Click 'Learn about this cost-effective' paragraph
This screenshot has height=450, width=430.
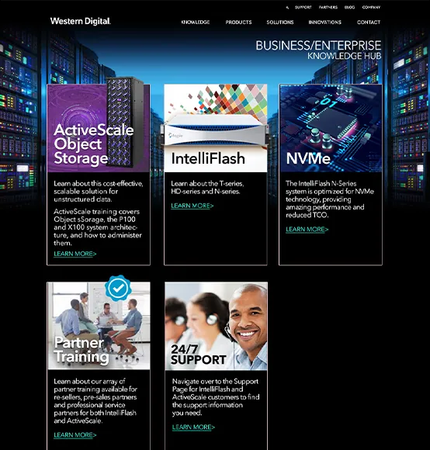tap(98, 192)
